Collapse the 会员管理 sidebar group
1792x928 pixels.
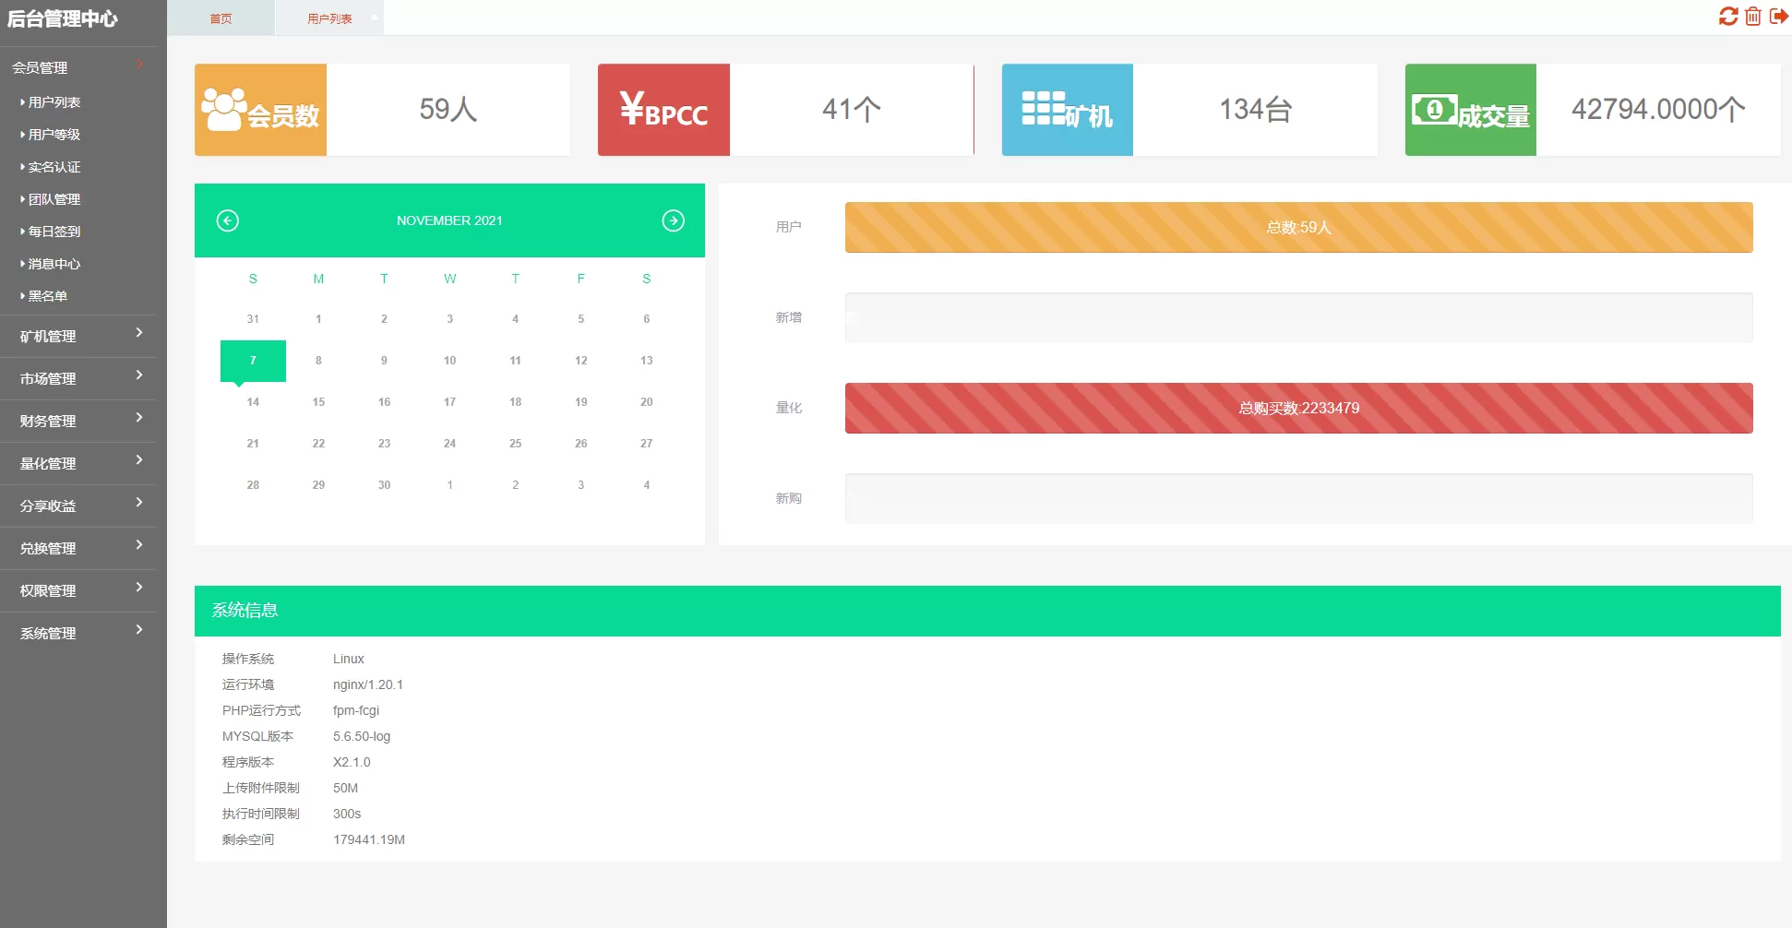(78, 67)
